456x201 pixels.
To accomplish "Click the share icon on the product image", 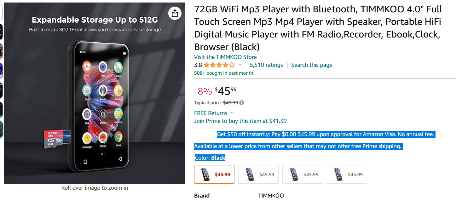I will [175, 13].
